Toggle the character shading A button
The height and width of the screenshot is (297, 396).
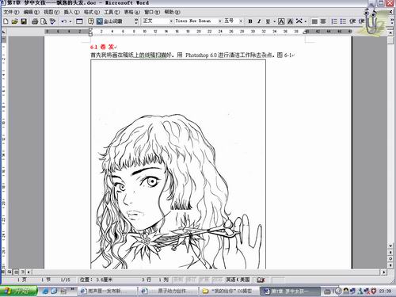[x=290, y=21]
